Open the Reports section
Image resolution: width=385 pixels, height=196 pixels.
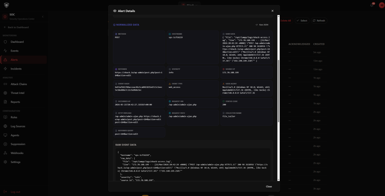[15, 102]
